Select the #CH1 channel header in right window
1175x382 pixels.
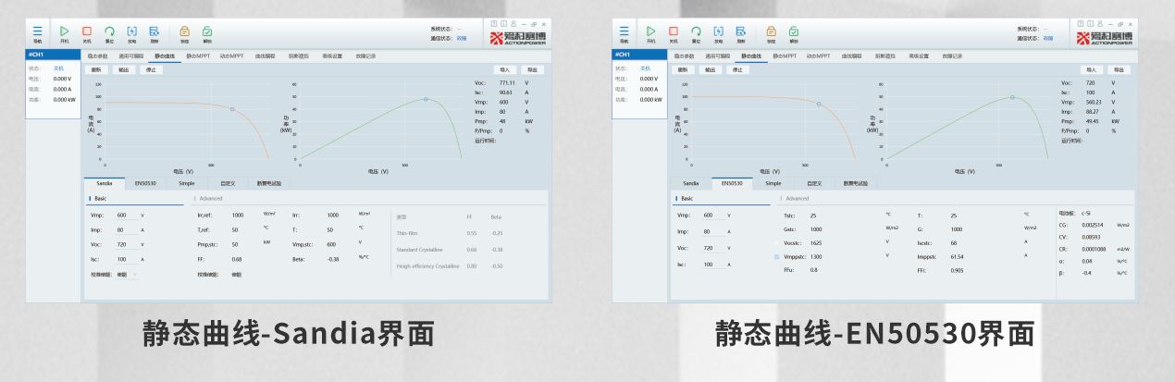pyautogui.click(x=639, y=56)
